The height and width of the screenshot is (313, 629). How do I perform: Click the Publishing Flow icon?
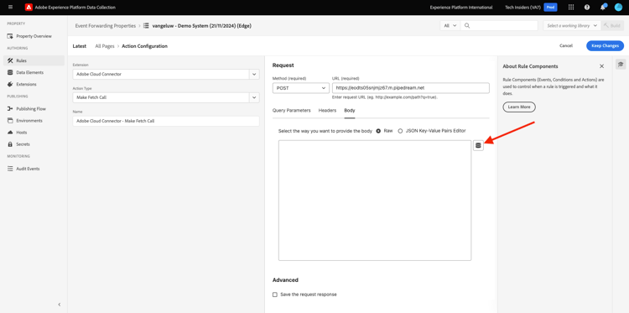pos(10,109)
